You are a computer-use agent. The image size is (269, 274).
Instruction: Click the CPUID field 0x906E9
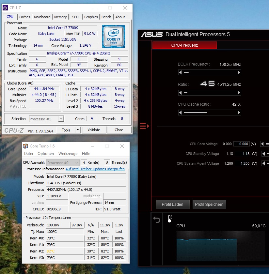click(57, 209)
